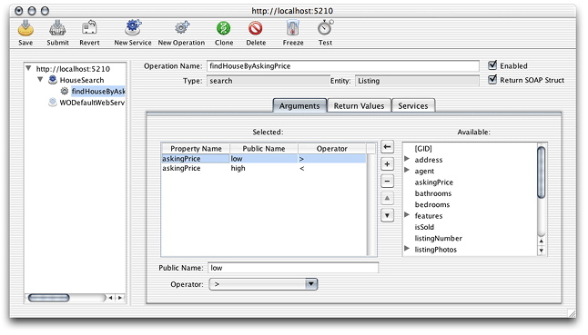Collapse the http://localhost:5210 tree node

point(28,68)
